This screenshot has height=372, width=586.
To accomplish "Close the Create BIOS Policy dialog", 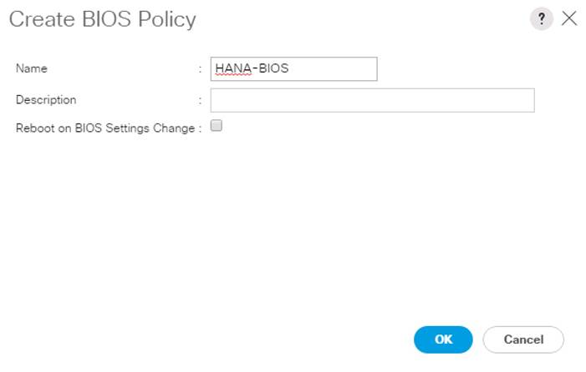I will point(568,18).
